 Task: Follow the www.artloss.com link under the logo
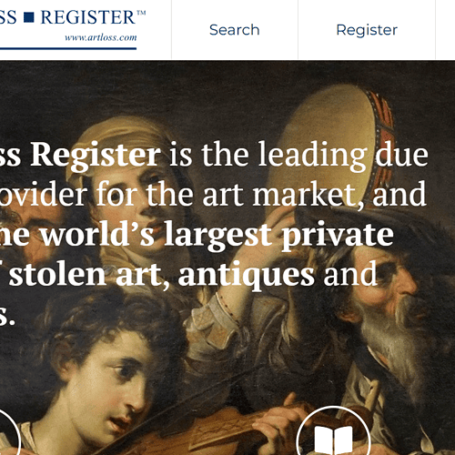click(101, 37)
